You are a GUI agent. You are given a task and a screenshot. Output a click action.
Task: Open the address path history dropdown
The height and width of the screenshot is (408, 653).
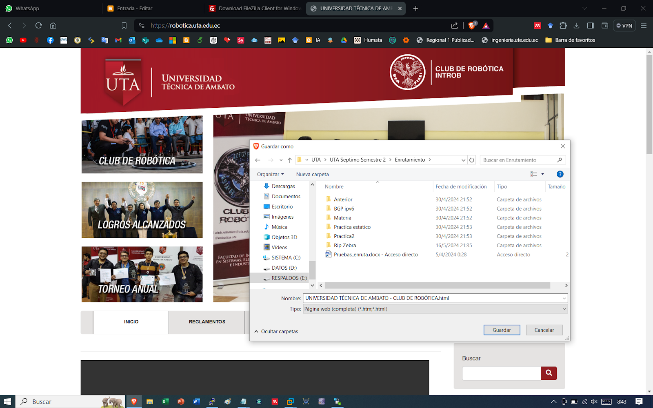[x=463, y=160]
